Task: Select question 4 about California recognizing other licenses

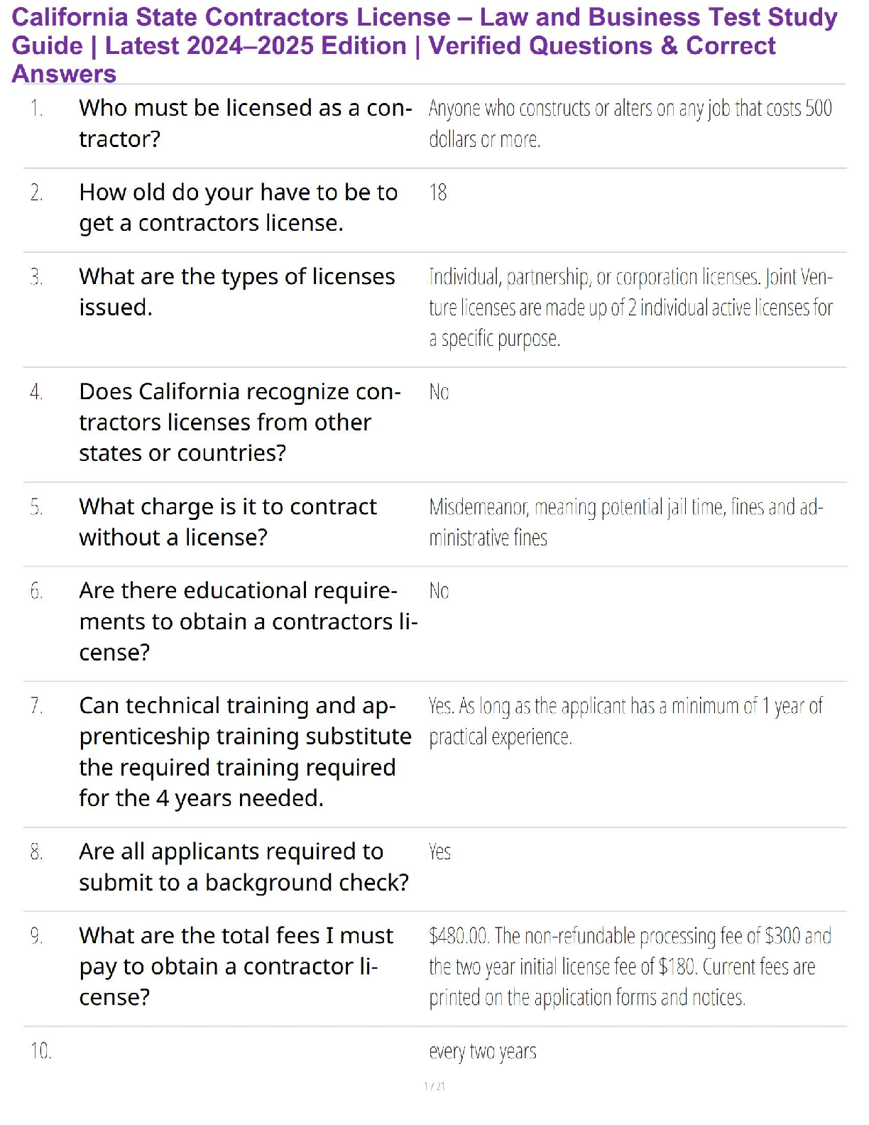Action: (x=240, y=422)
